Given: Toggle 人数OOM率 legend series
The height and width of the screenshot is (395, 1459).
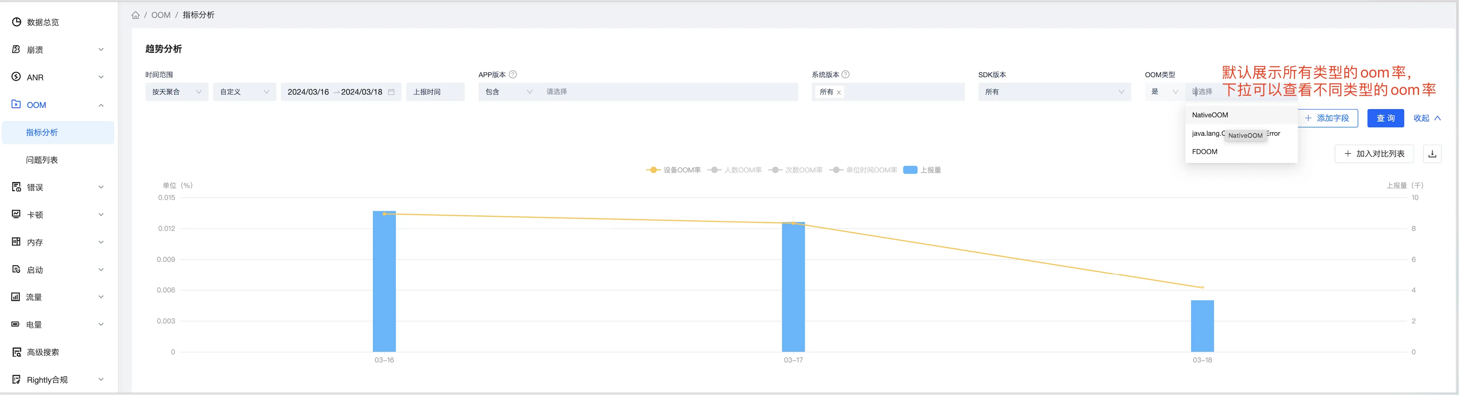Looking at the screenshot, I should [x=734, y=170].
